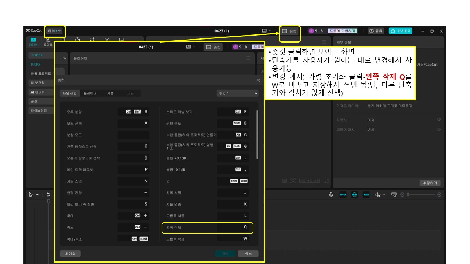470x264 pixels.
Task: Click the info icon on the 레이어 배치 row
Action: coord(439,129)
